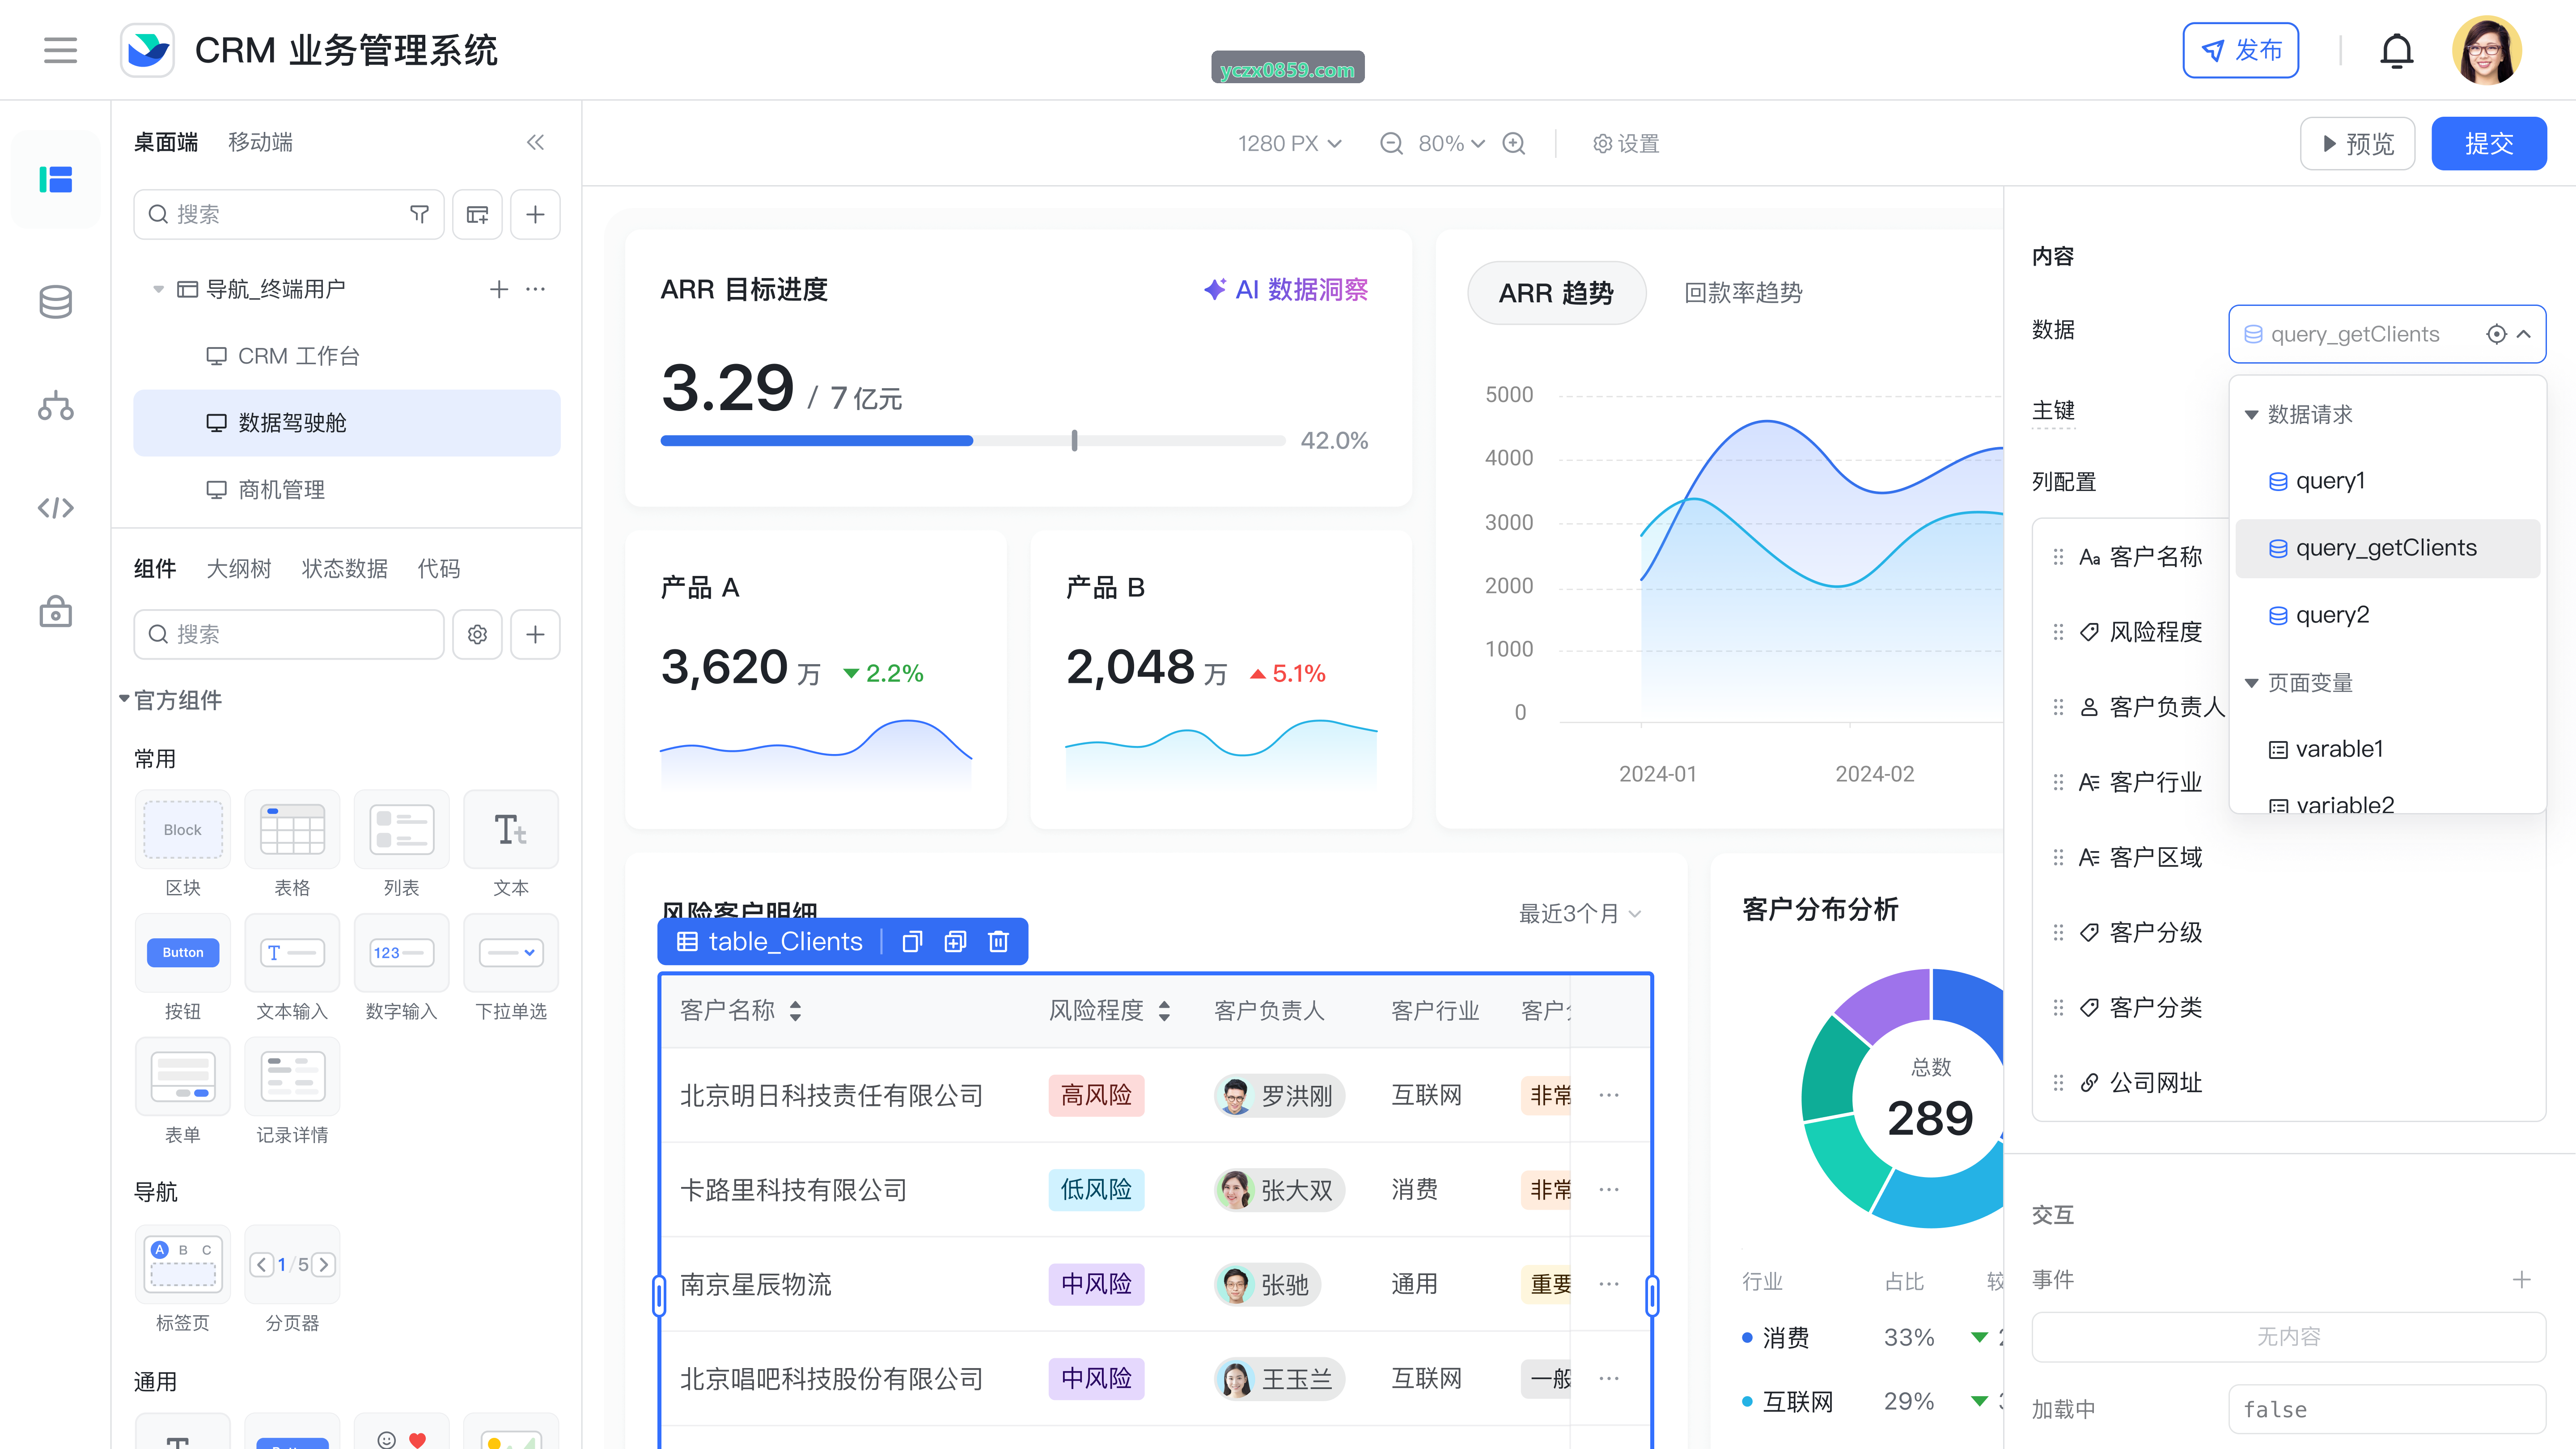
Task: Delete table_Clients with the trash icon
Action: pos(998,942)
